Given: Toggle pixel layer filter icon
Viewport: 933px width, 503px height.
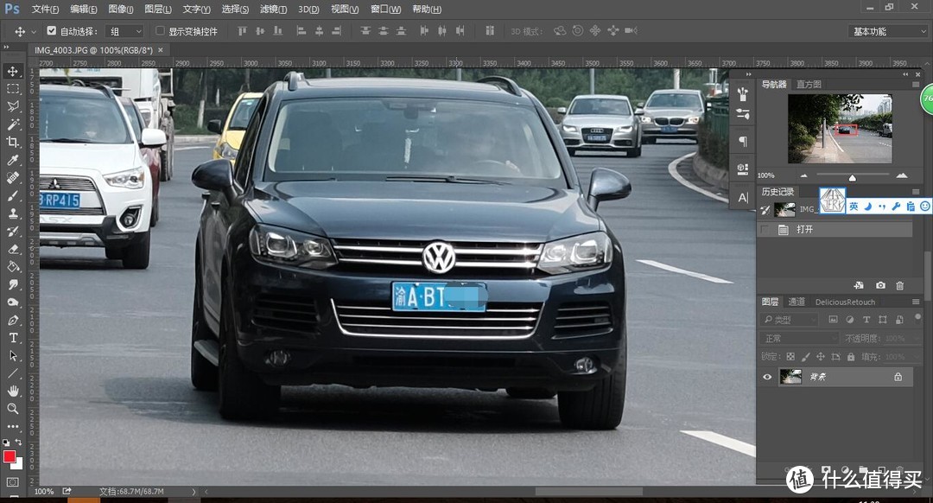Looking at the screenshot, I should tap(833, 320).
